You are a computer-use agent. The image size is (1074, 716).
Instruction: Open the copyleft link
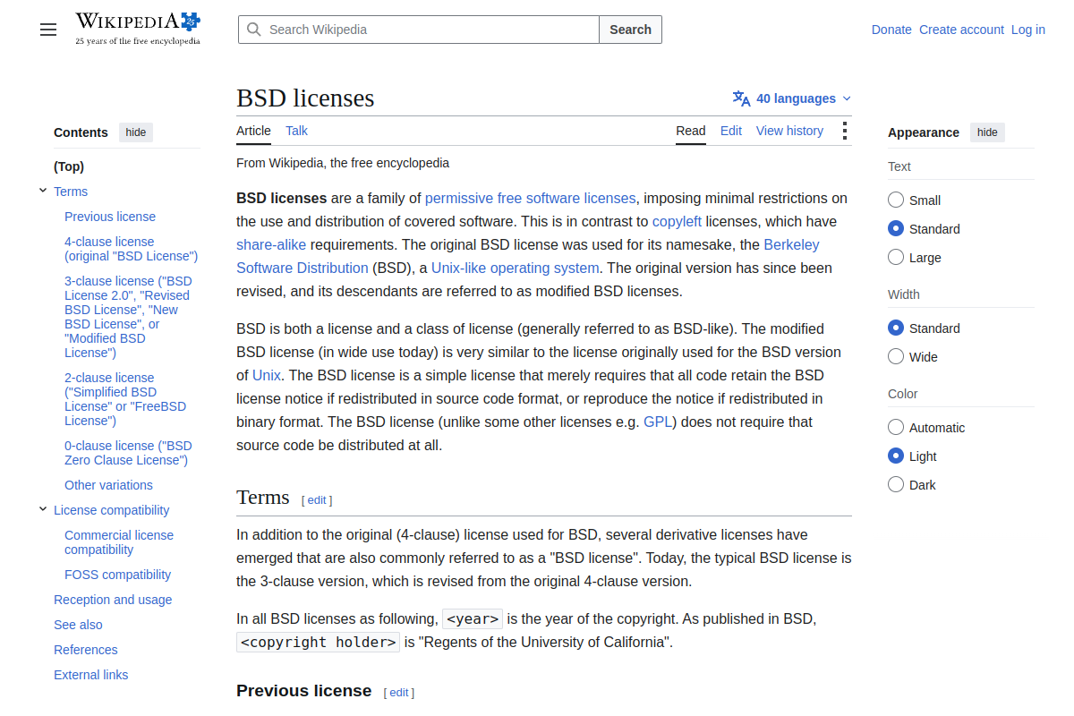click(677, 221)
